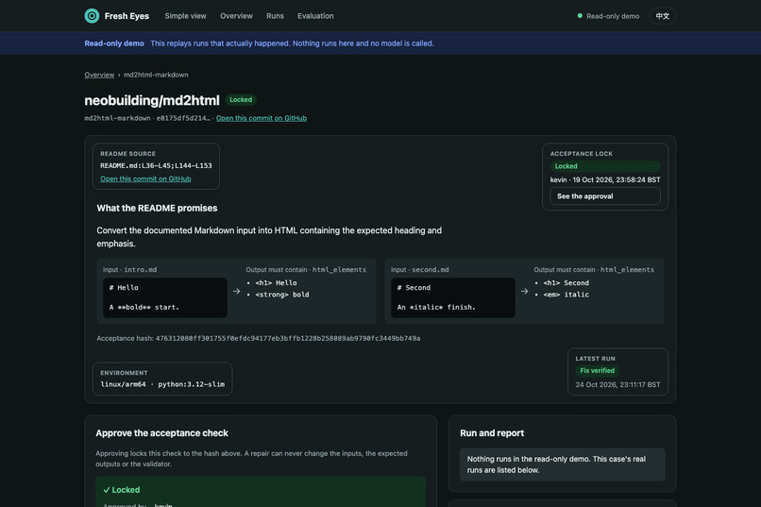Viewport: 761px width, 507px height.
Task: Open the Simple view nav item
Action: click(185, 16)
